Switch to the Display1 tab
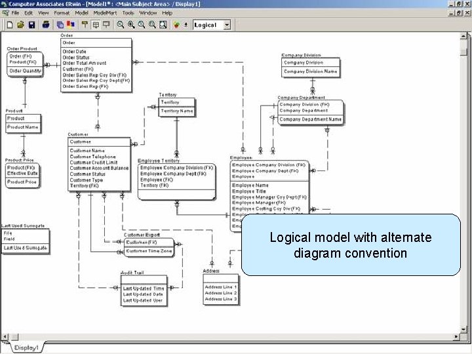The image size is (472, 354). [x=26, y=347]
